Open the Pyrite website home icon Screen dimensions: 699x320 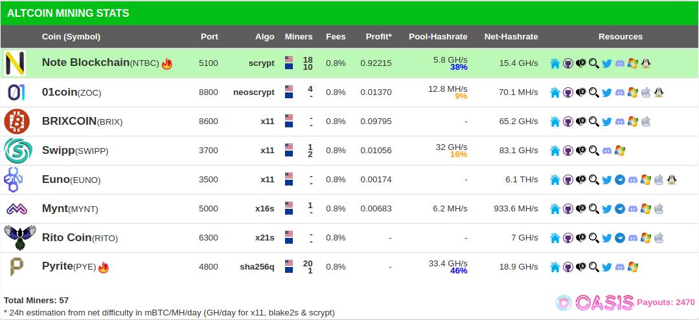555,267
